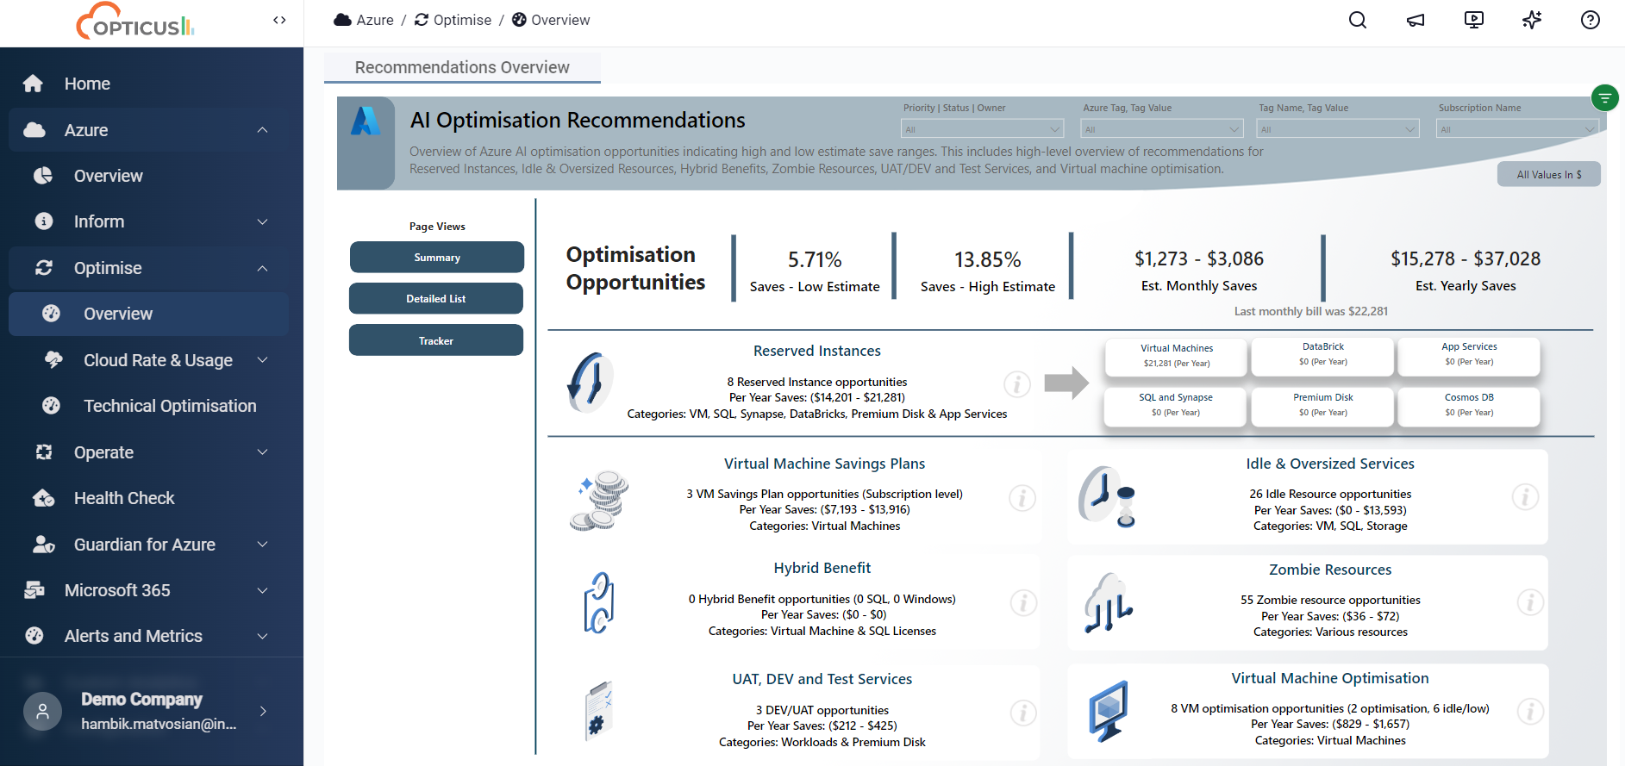Image resolution: width=1625 pixels, height=766 pixels.
Task: Open Priority Status Owner dropdown
Action: 982,129
